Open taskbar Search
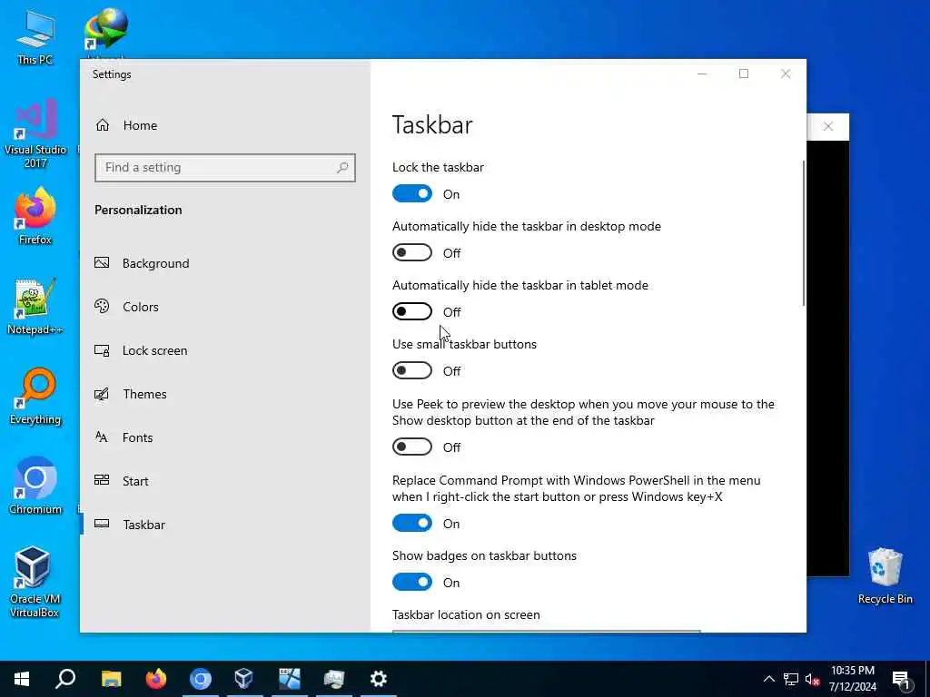The height and width of the screenshot is (697, 930). (65, 679)
